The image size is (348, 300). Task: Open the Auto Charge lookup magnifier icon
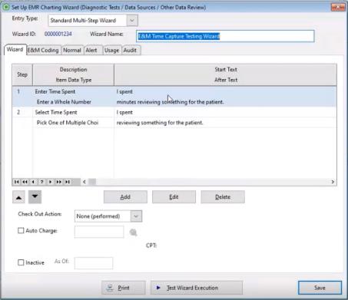(x=133, y=232)
